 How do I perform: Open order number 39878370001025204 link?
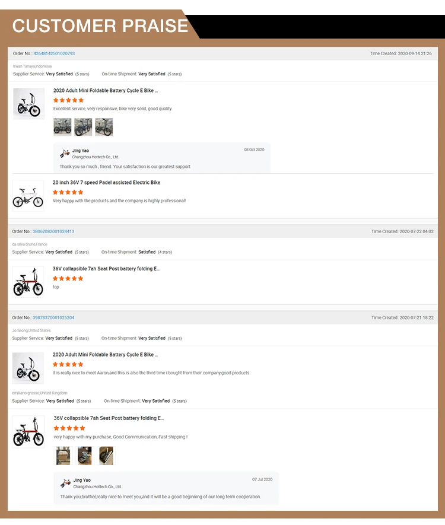53,317
